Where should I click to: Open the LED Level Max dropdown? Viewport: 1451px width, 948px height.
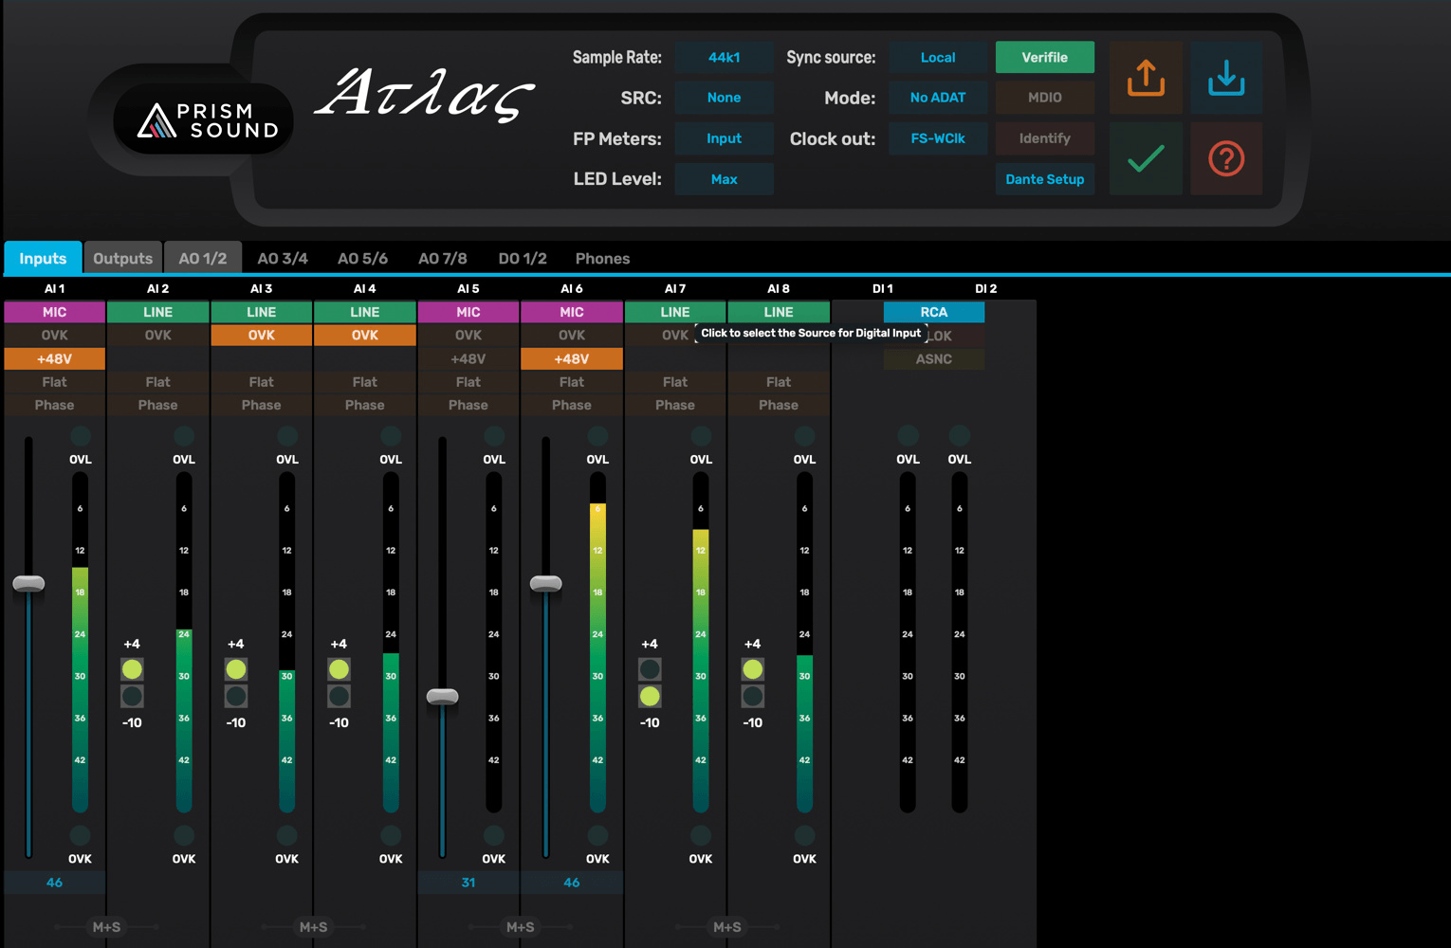(x=725, y=179)
